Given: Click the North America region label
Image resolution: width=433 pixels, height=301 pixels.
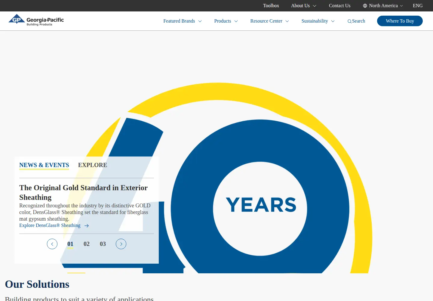Looking at the screenshot, I should 383,6.
